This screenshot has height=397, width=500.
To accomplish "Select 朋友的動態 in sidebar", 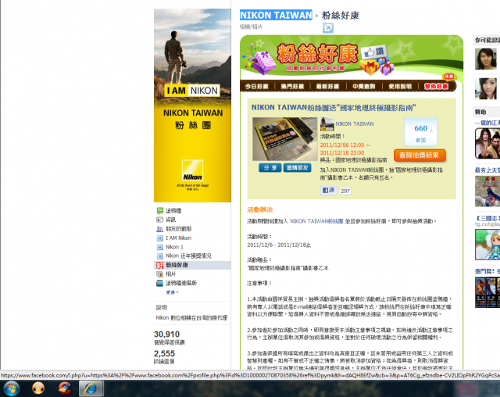I will point(178,229).
